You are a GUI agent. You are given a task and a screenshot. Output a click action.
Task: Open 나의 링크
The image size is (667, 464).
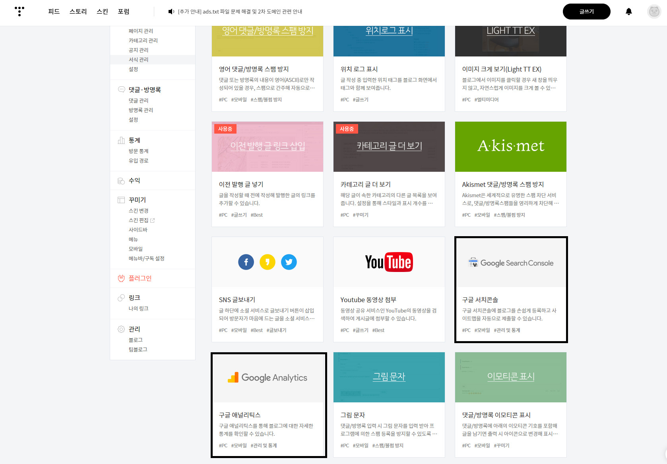(138, 309)
